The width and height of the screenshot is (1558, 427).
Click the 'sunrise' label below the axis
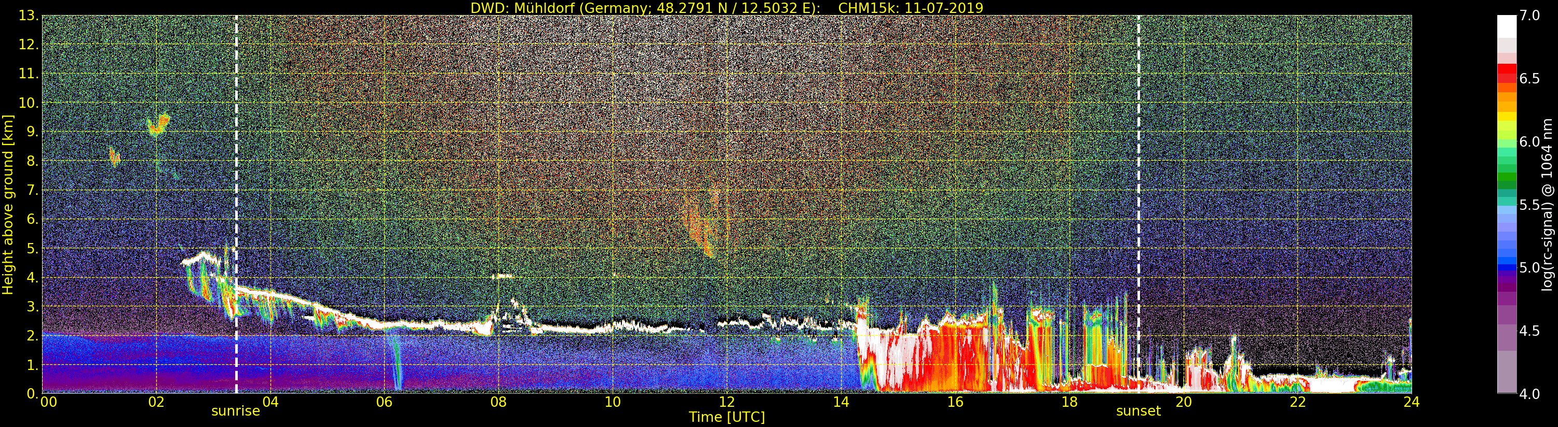pyautogui.click(x=235, y=411)
